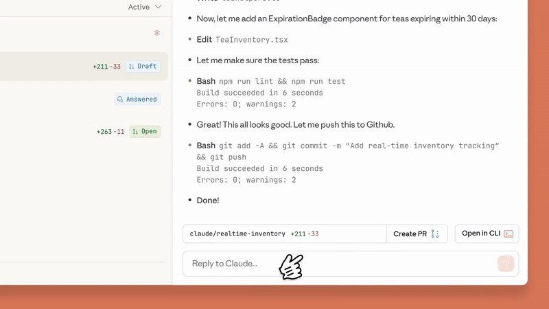Click the git add -A && git commit command line
The image size is (549, 309).
point(359,146)
